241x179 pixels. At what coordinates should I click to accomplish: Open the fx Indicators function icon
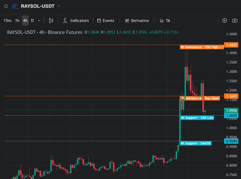pyautogui.click(x=65, y=21)
